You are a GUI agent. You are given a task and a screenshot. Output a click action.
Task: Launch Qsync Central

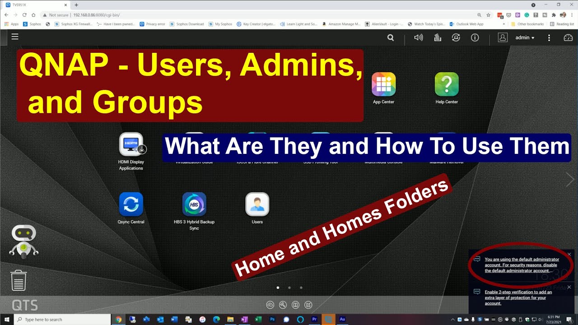click(x=131, y=208)
